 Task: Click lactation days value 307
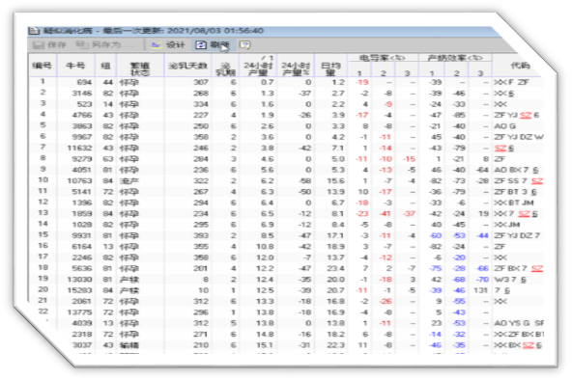click(x=201, y=82)
